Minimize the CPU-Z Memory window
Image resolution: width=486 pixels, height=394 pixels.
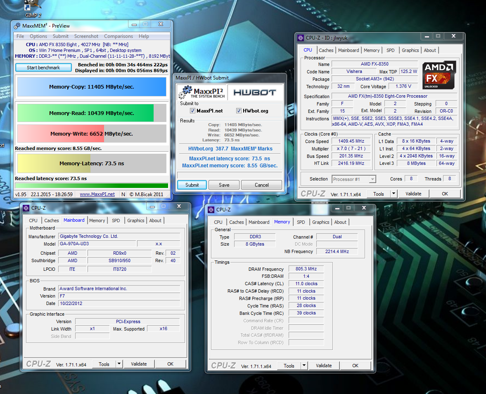coord(337,208)
